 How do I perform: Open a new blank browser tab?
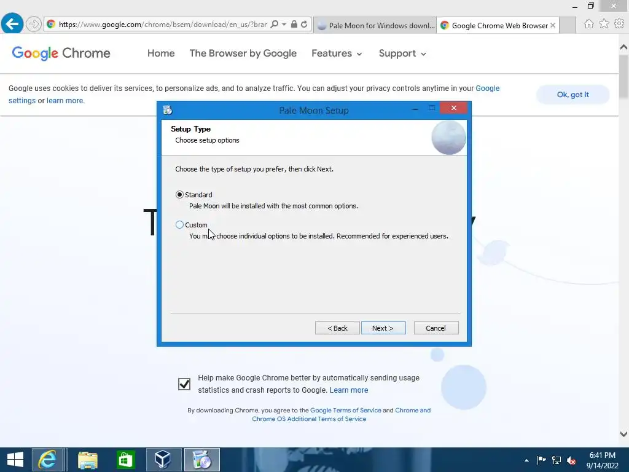point(568,25)
